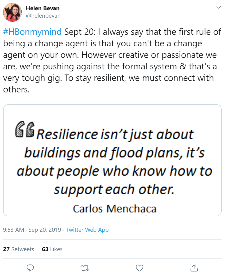Open the #HBonmymind hashtag

(x=32, y=32)
